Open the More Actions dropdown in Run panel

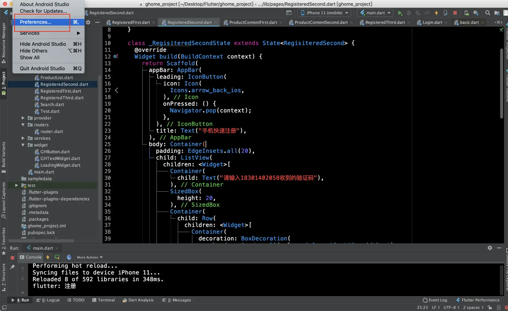(x=90, y=257)
